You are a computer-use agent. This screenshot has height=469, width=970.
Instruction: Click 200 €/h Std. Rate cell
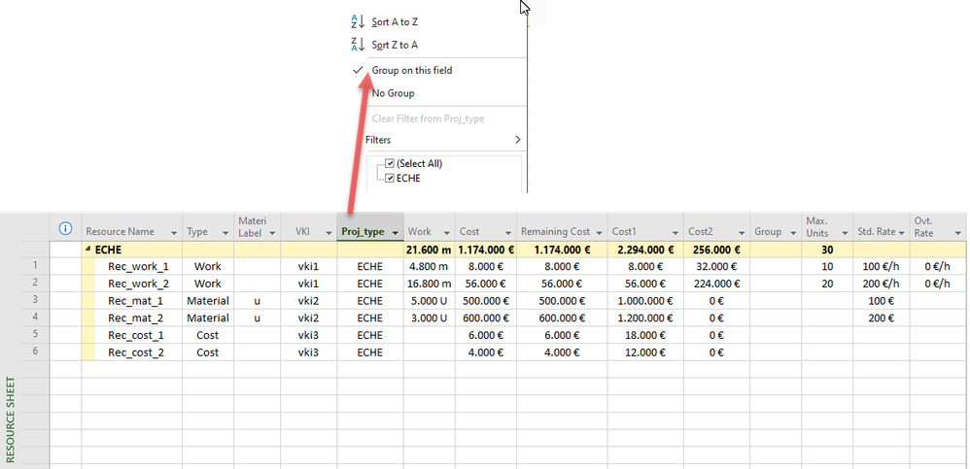tap(881, 284)
